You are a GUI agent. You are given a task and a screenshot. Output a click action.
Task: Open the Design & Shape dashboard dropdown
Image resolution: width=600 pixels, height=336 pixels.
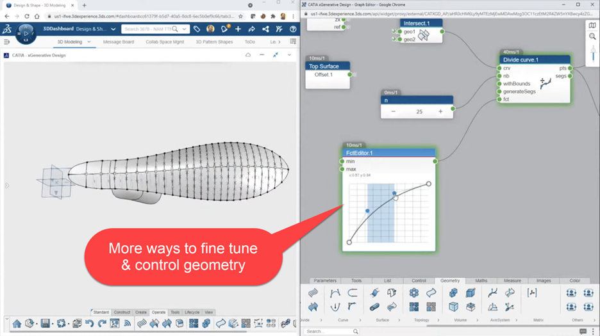click(113, 29)
